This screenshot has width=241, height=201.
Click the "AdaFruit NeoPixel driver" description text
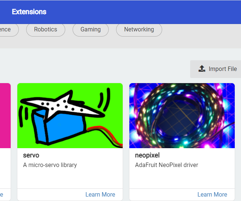(167, 165)
